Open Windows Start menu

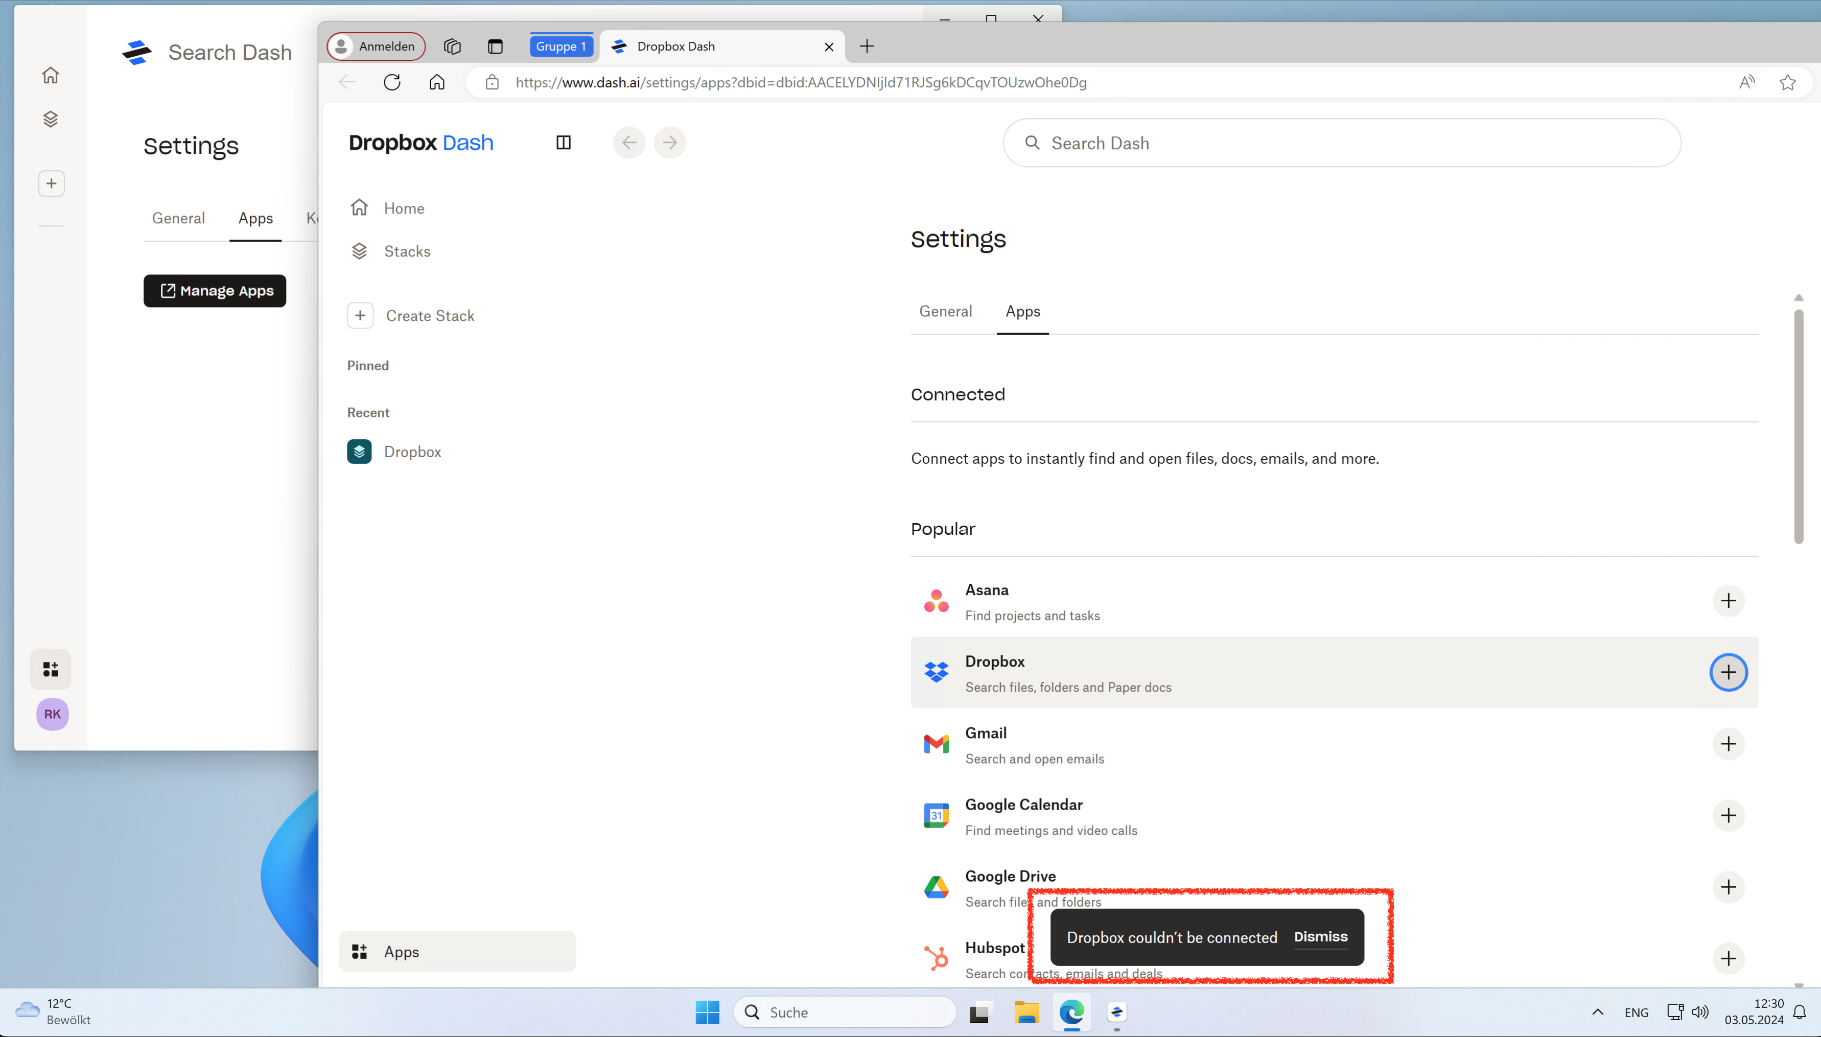tap(707, 1012)
